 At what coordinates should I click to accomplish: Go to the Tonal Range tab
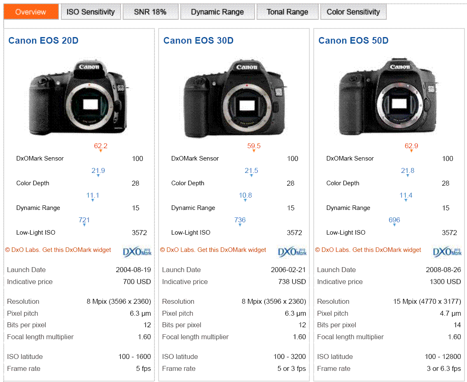(x=287, y=12)
